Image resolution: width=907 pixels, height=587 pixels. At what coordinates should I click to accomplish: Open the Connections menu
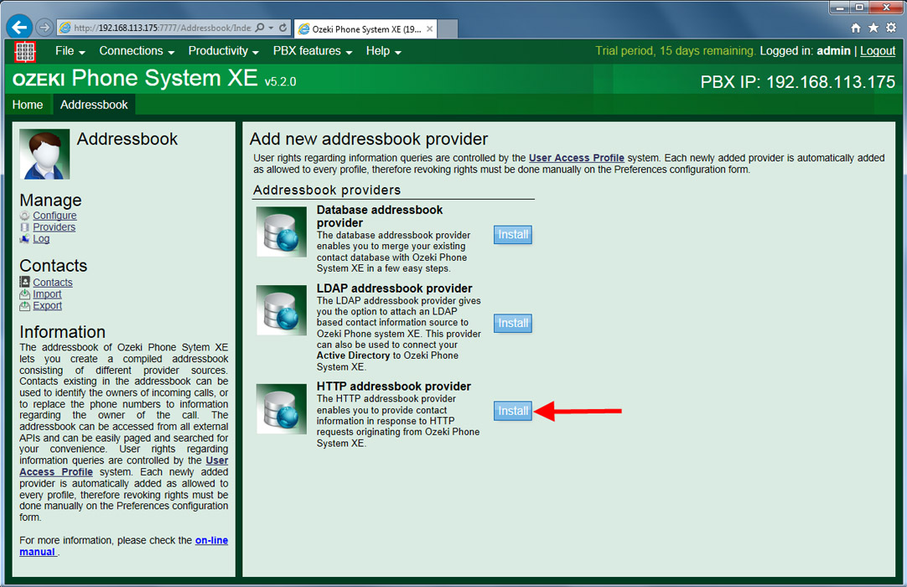coord(137,51)
